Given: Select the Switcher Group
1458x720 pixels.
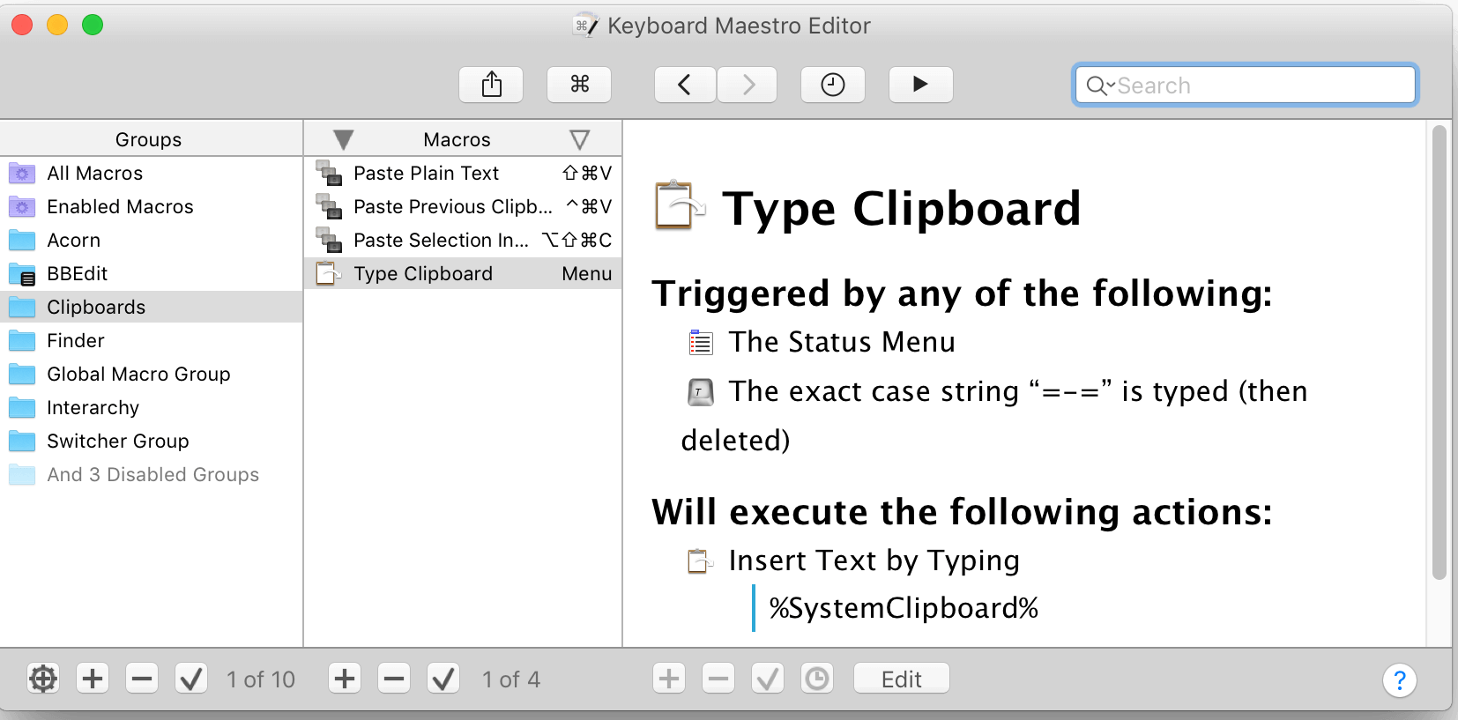Looking at the screenshot, I should click(x=152, y=441).
